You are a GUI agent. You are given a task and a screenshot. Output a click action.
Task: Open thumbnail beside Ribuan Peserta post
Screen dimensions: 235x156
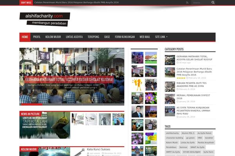pos(170,87)
